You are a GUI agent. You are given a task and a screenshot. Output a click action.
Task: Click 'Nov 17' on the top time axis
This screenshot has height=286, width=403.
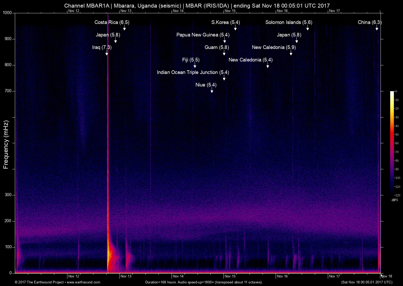pyautogui.click(x=335, y=11)
